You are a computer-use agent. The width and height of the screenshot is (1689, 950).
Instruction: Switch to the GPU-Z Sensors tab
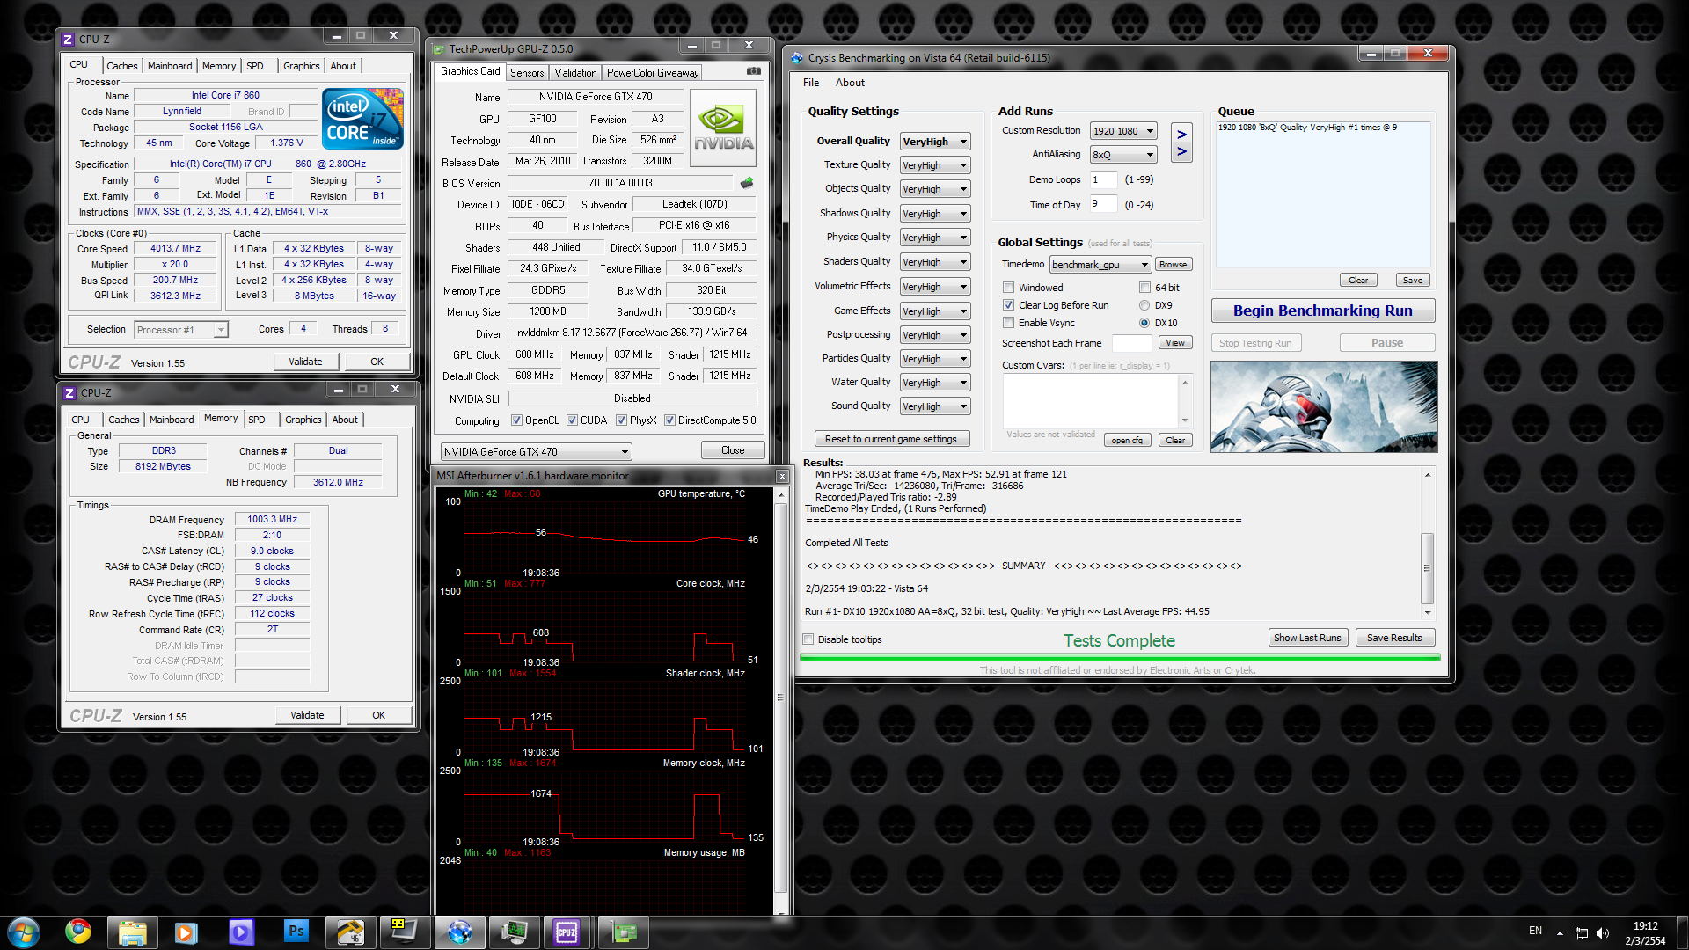[x=527, y=73]
